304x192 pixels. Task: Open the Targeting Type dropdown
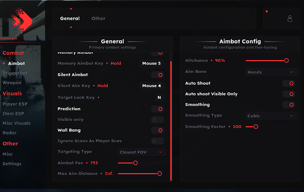click(141, 152)
